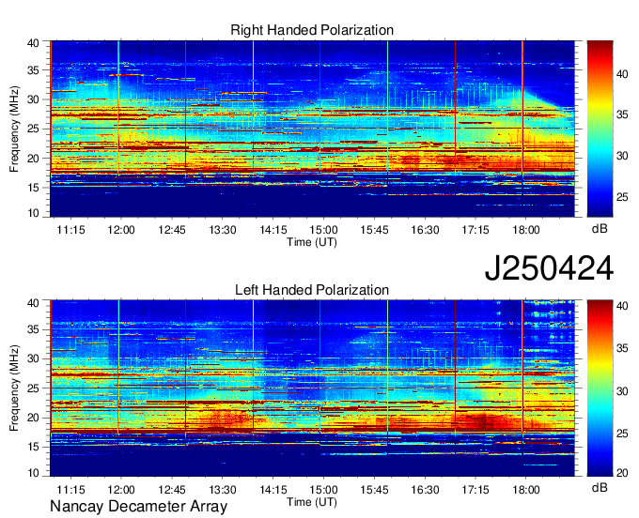Click Time (UT) label under Left Handed plot

click(x=312, y=502)
